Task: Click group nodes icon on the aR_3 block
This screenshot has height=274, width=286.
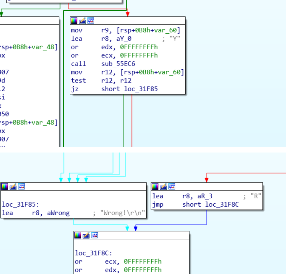Action: point(172,187)
